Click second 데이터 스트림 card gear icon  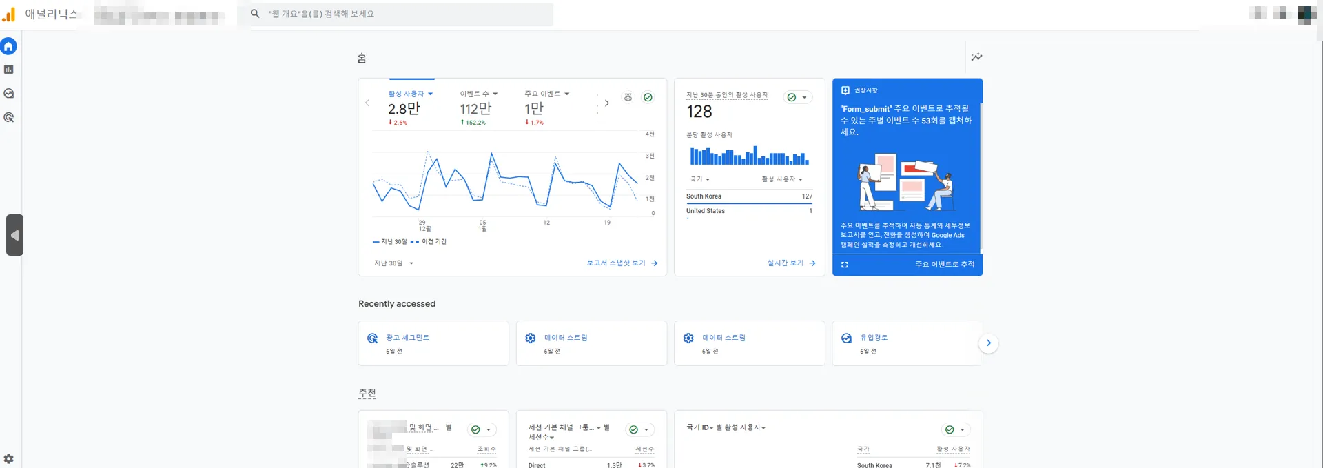688,338
